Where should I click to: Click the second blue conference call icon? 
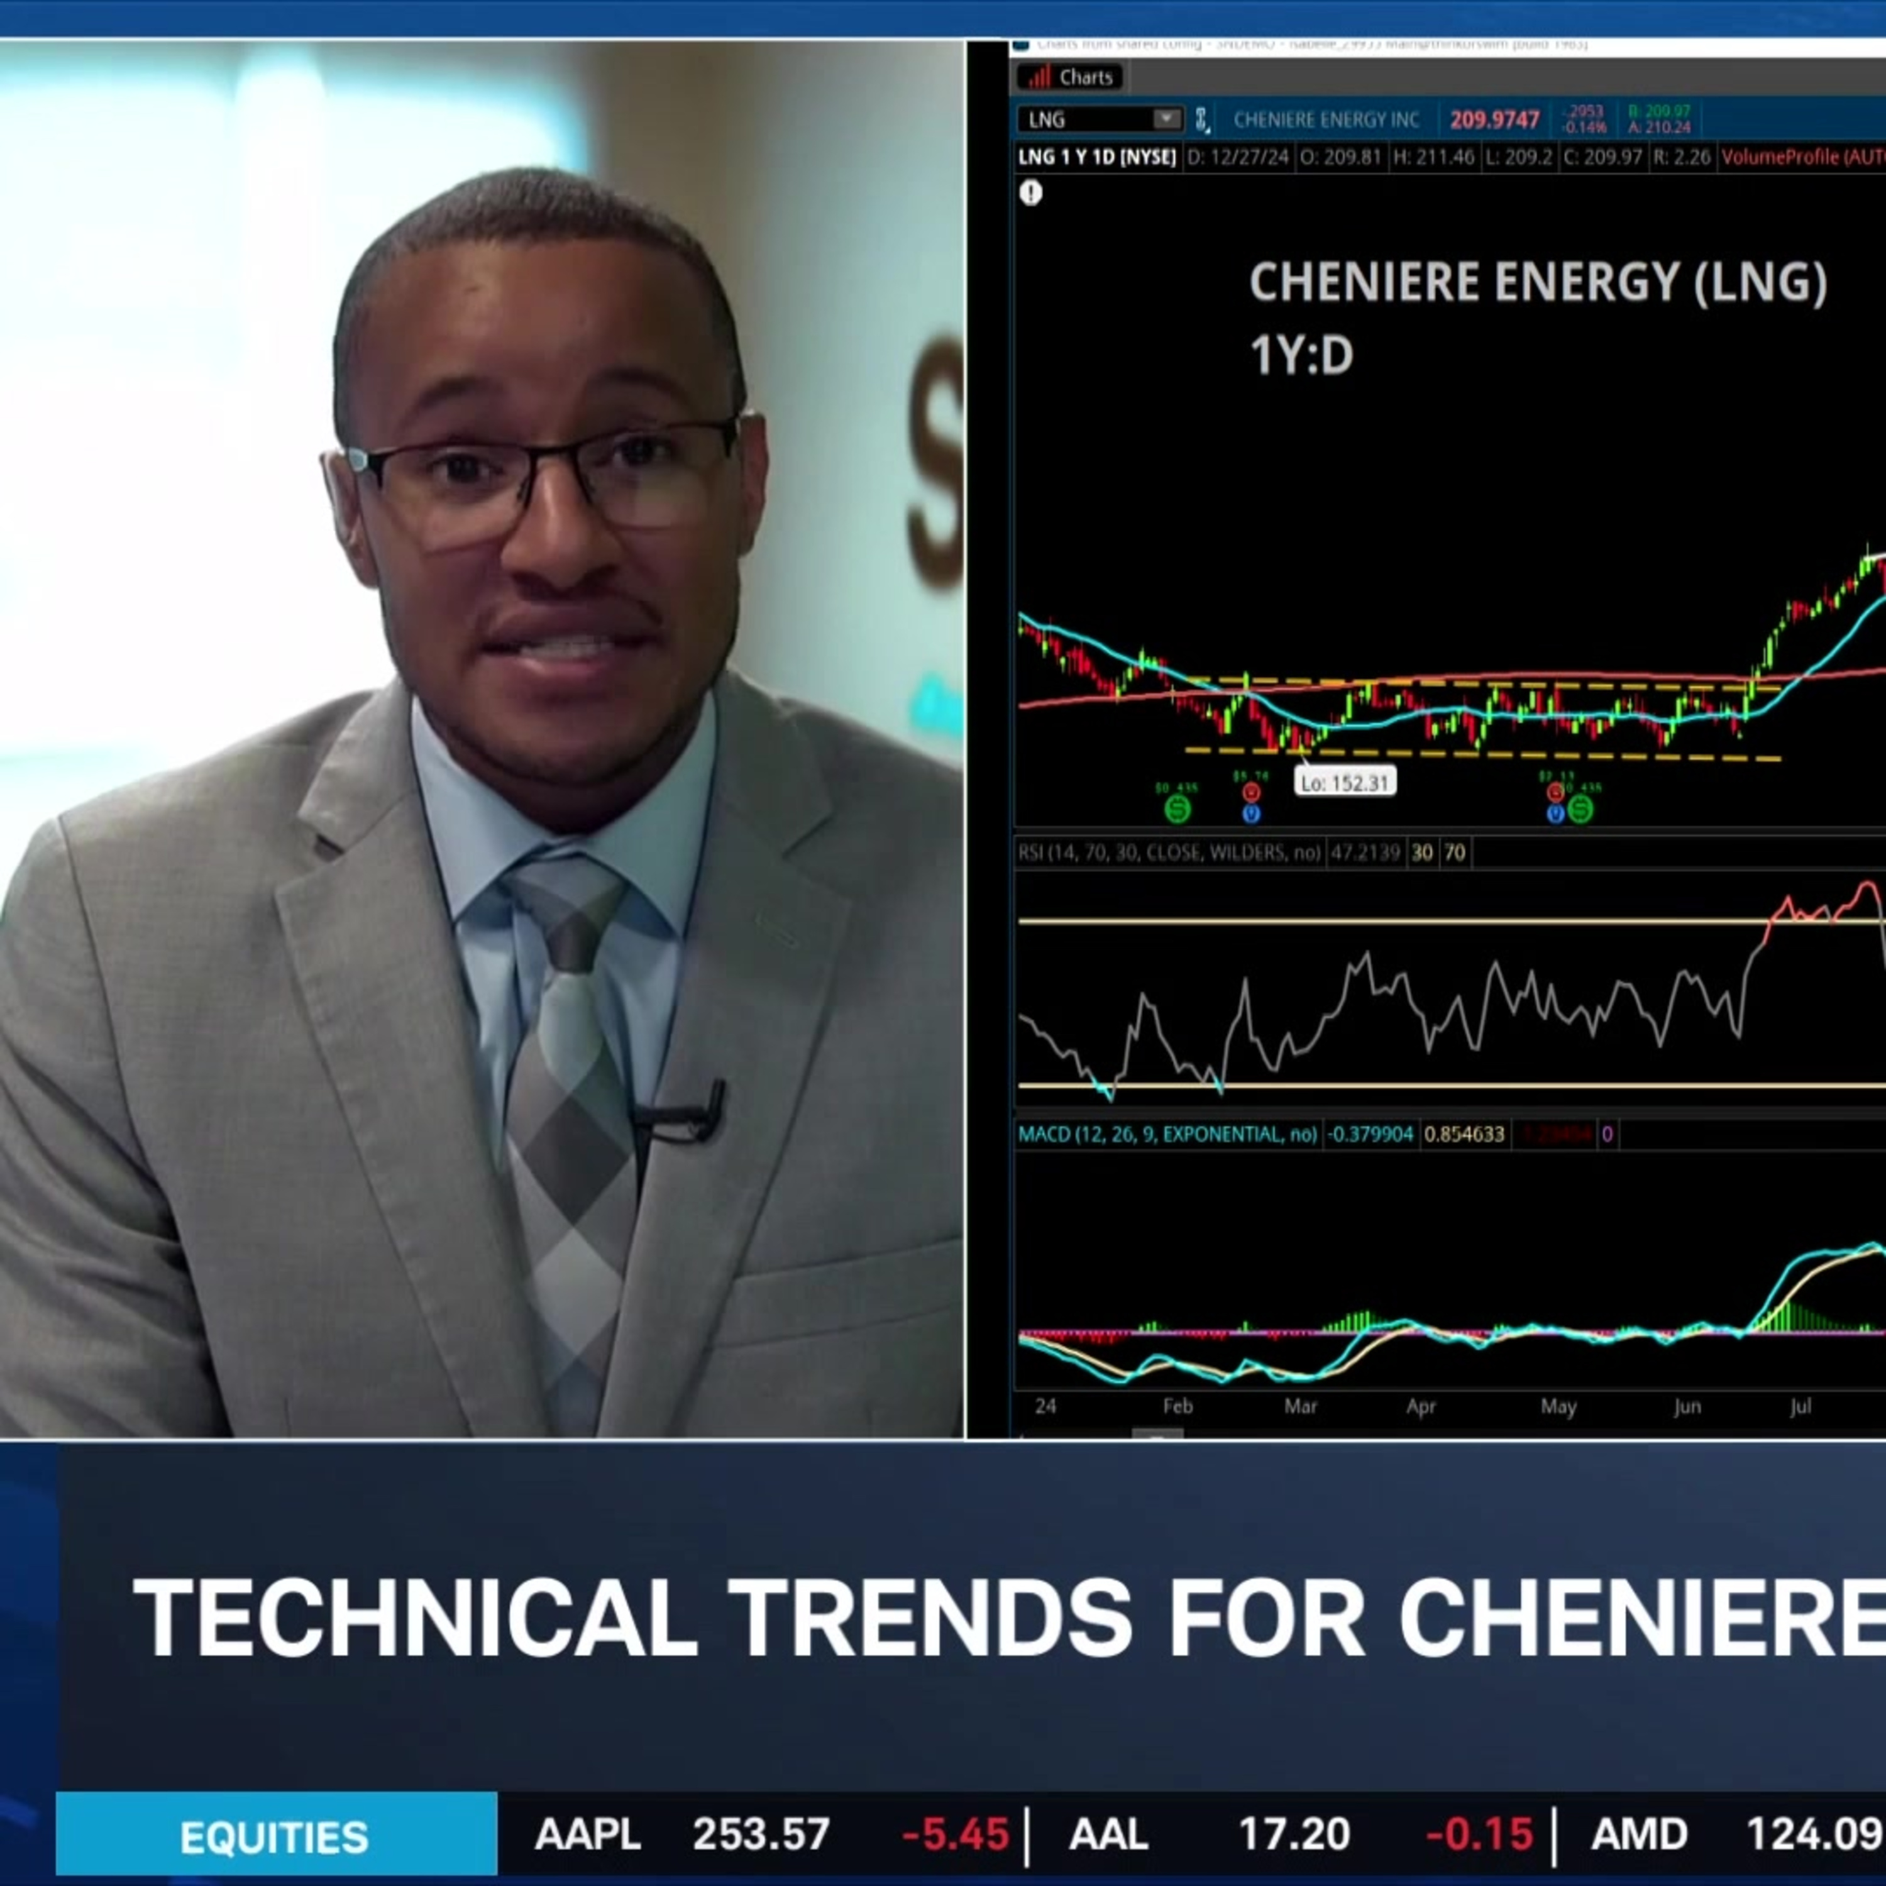click(x=1555, y=813)
